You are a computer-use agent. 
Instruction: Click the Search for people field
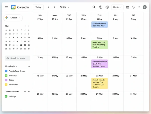coord(17,58)
